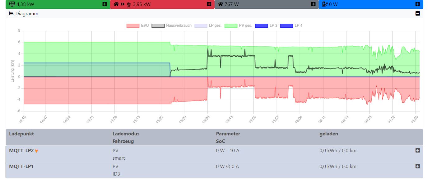Expand details for MQTT-LP2 charge point
This screenshot has height=188, width=432.
[x=418, y=150]
